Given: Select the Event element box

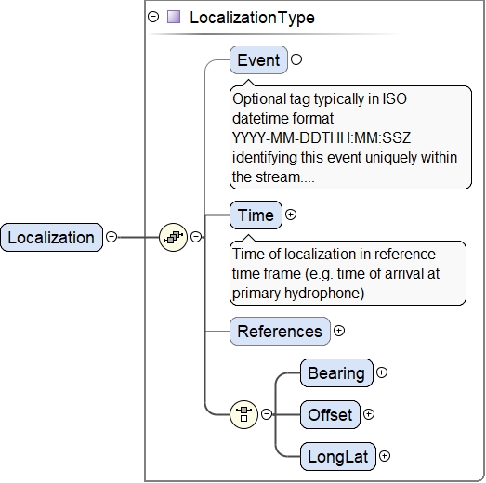Looking at the screenshot, I should 258,59.
